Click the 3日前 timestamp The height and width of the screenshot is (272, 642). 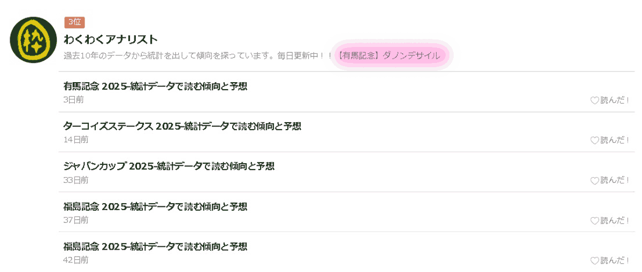[73, 100]
